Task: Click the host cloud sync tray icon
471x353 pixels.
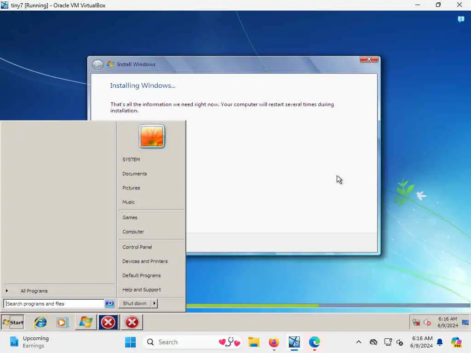Action: (x=373, y=342)
